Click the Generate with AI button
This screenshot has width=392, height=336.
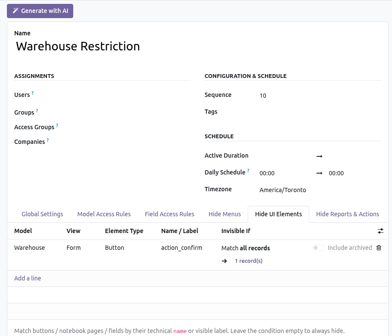coord(40,11)
